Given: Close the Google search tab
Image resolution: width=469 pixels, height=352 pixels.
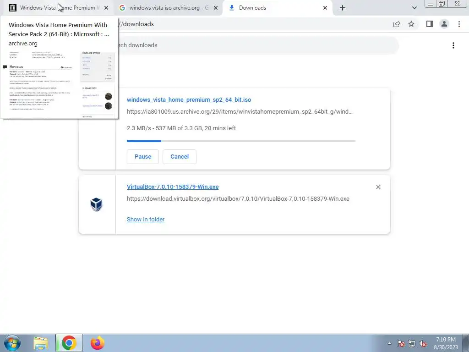Looking at the screenshot, I should (216, 8).
